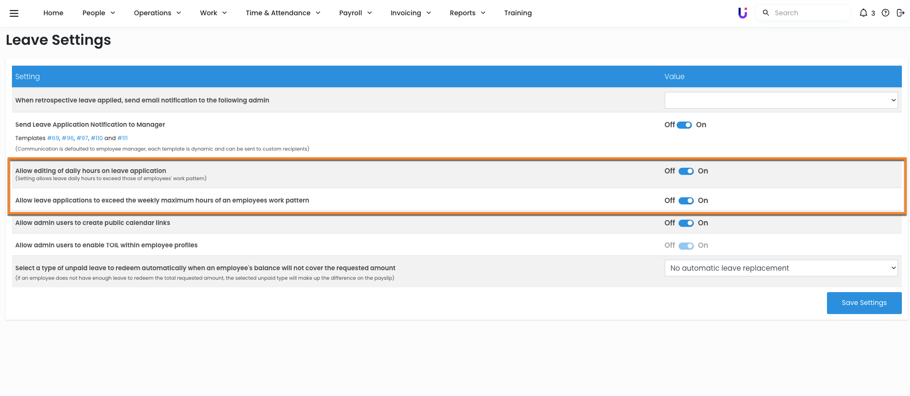Go to the Training page
The image size is (910, 396).
point(518,13)
